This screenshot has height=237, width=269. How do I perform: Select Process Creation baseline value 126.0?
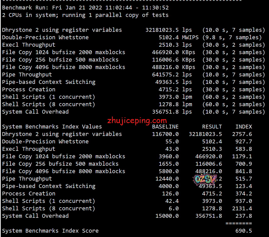pos(170,194)
